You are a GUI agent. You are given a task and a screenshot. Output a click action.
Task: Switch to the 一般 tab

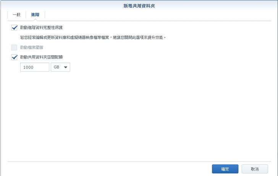coord(17,15)
